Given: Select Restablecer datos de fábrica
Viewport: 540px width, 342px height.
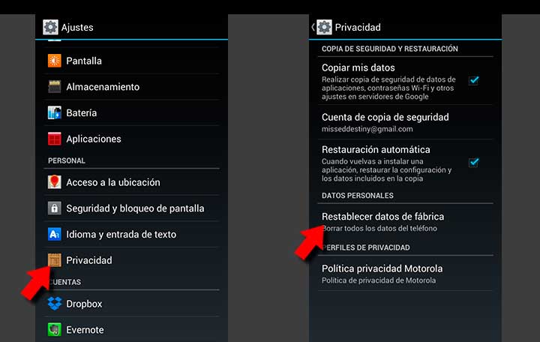Looking at the screenshot, I should [405, 221].
